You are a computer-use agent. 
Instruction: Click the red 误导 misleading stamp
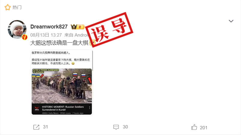coord(109,29)
